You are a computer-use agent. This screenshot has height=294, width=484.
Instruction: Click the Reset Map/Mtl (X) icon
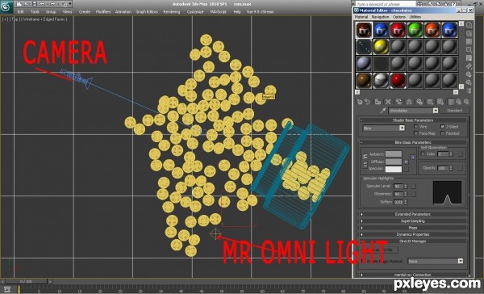[x=388, y=102]
